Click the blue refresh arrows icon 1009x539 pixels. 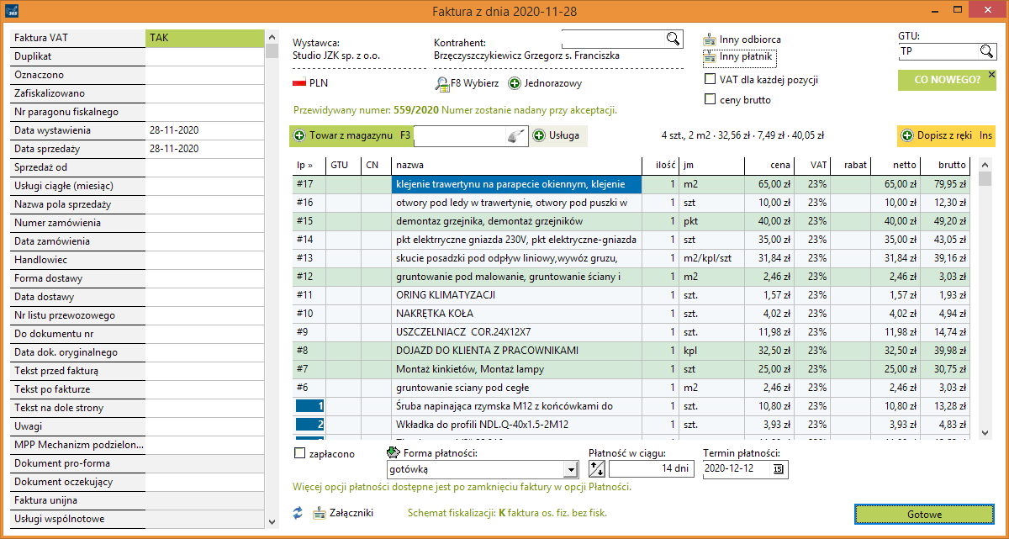[298, 512]
